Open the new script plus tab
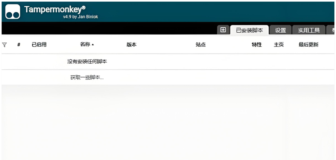The width and height of the screenshot is (336, 160). 223,30
